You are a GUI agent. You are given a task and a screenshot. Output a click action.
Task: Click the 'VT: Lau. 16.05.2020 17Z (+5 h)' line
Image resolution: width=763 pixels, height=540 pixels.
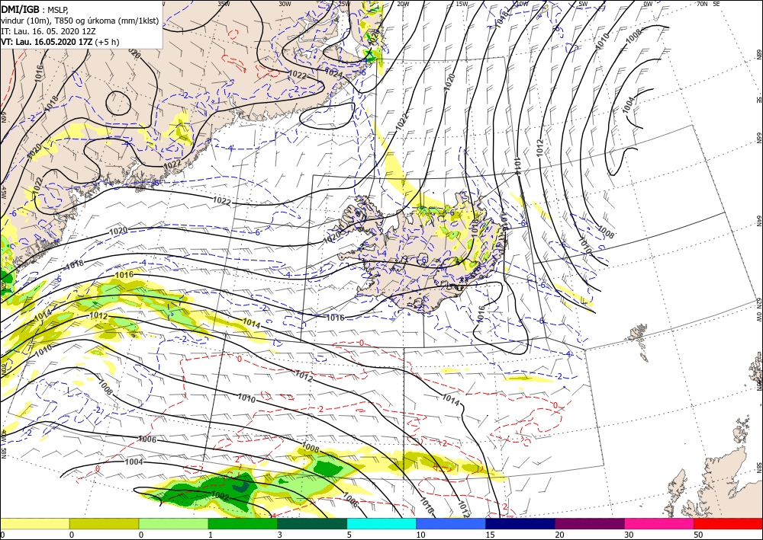[x=60, y=42]
